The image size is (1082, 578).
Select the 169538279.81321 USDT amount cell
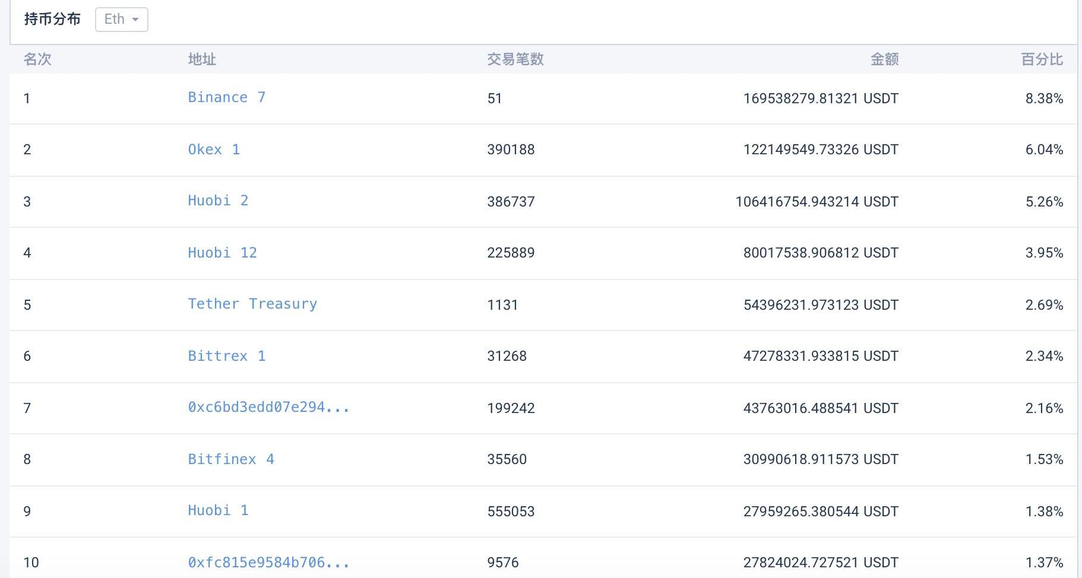coord(821,99)
